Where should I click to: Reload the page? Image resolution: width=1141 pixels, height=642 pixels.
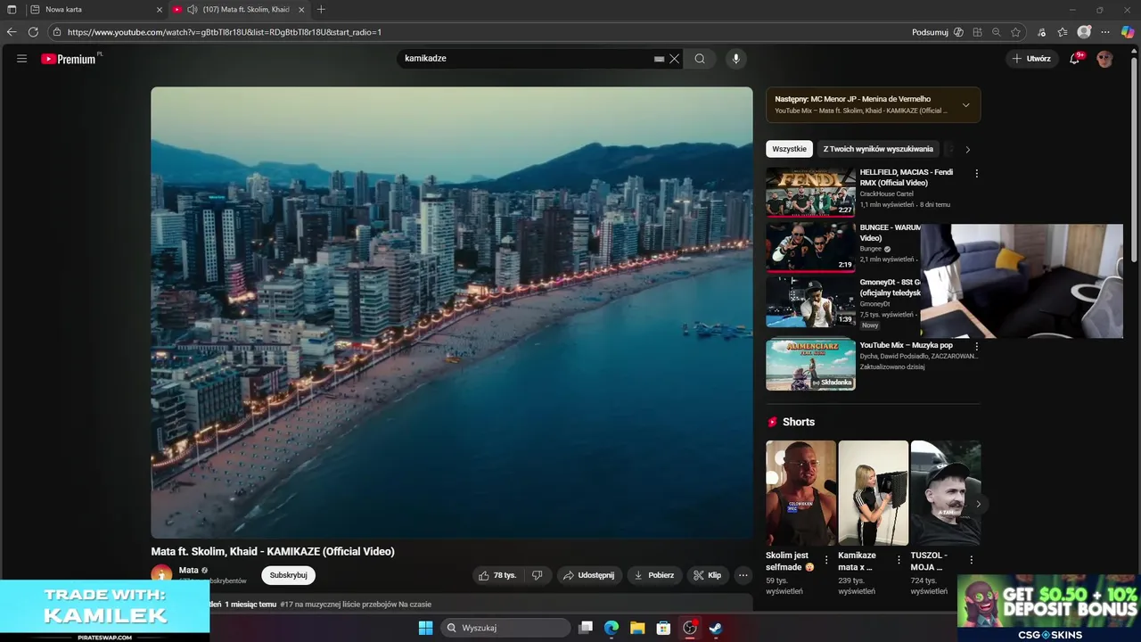click(33, 32)
